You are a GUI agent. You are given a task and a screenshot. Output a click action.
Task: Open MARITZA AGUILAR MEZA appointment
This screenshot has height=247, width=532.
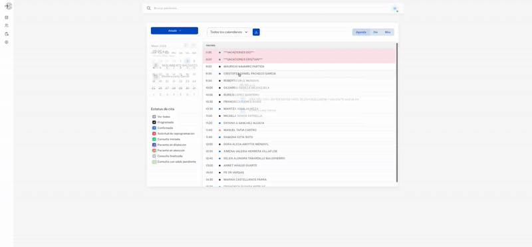(x=299, y=109)
